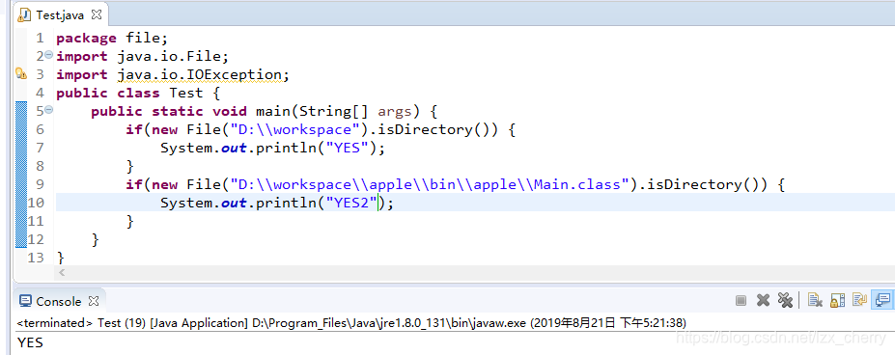This screenshot has width=895, height=355.
Task: Click 'package file;' on line 1
Action: pyautogui.click(x=112, y=39)
